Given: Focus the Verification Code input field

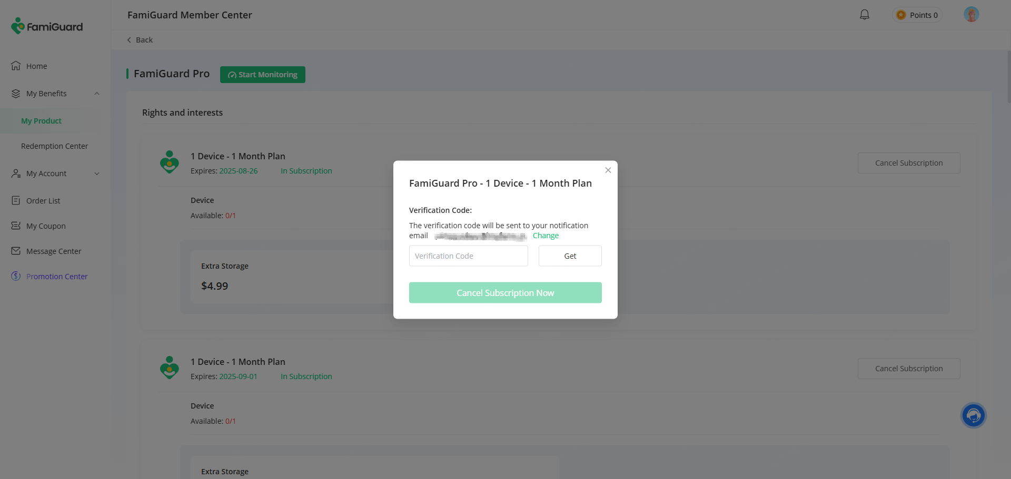Looking at the screenshot, I should coord(468,256).
